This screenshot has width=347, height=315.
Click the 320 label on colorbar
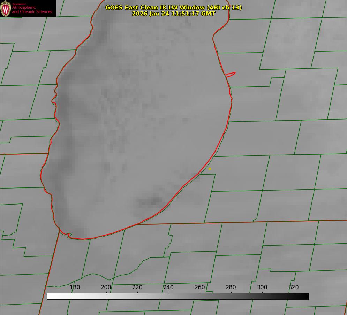click(294, 287)
